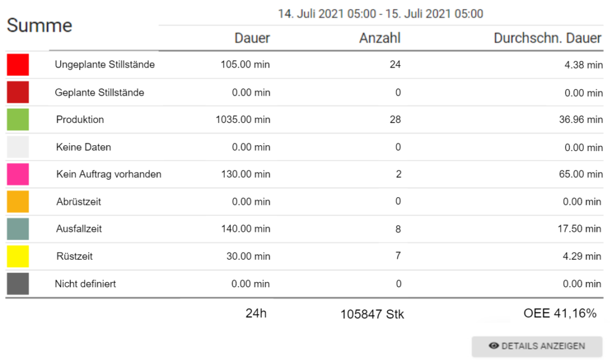The image size is (612, 362).
Task: Click the light gray Keine Daten swatch
Action: pos(18,147)
